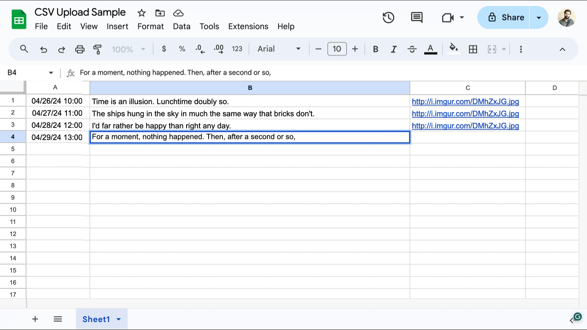Expand the Share options arrow
587x330 pixels.
539,17
